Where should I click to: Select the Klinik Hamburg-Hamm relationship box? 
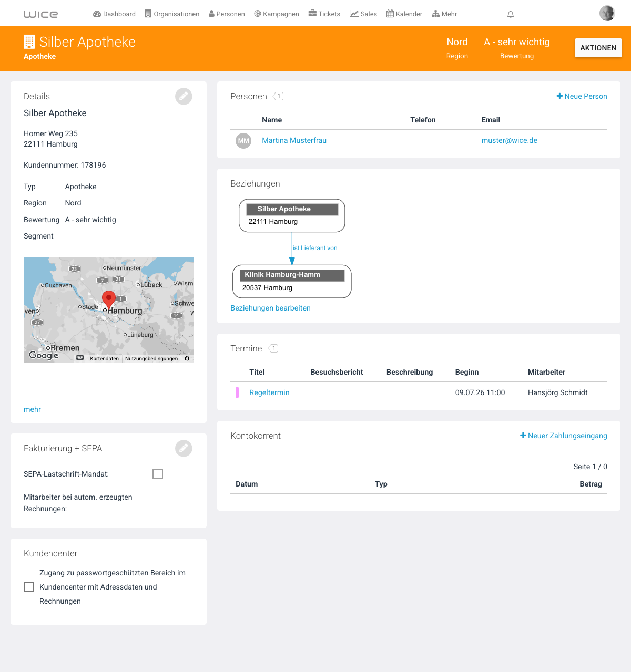(292, 282)
